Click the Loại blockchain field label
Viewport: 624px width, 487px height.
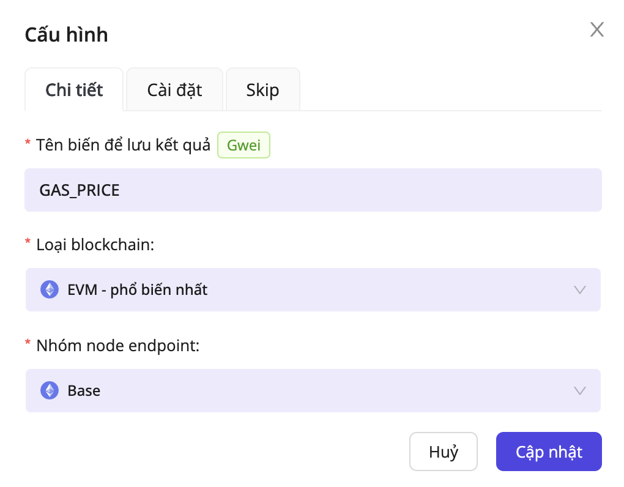[x=95, y=245]
